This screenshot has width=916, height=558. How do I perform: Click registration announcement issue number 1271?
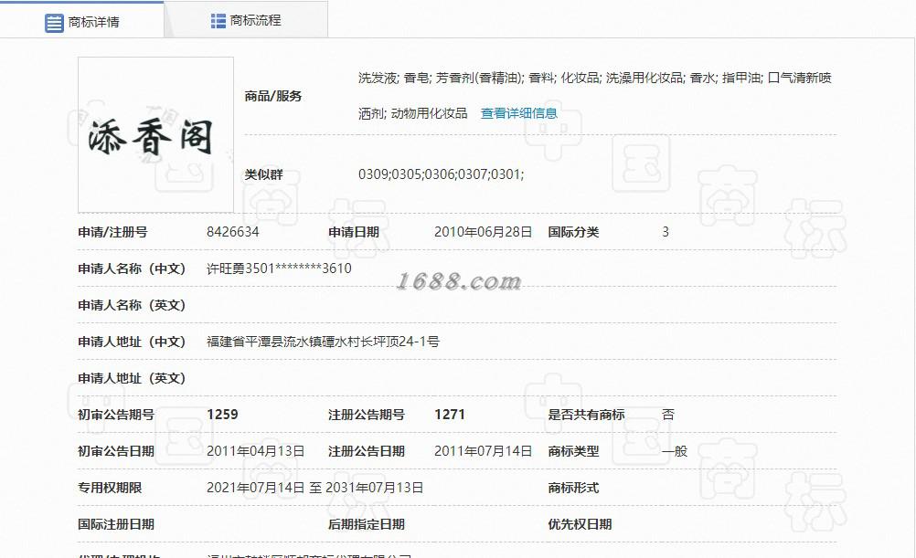pos(450,415)
